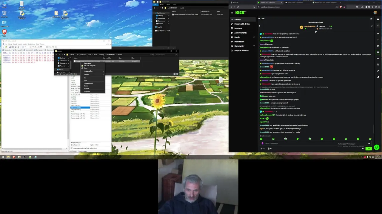Click the lightning bolt icon in right rail
The height and width of the screenshot is (214, 382).
tap(378, 40)
